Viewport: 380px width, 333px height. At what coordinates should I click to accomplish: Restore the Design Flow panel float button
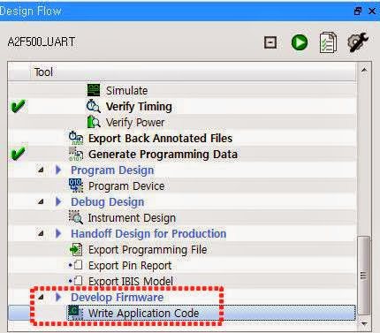pyautogui.click(x=357, y=11)
